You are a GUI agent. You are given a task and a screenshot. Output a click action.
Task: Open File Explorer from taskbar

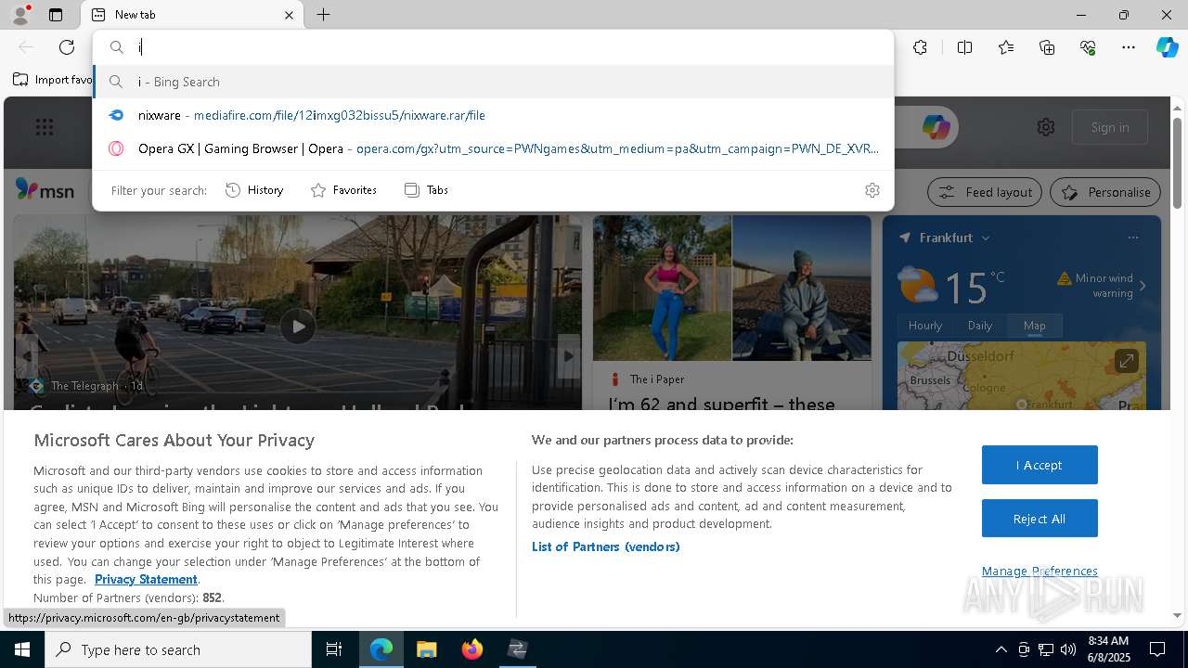[x=426, y=649]
